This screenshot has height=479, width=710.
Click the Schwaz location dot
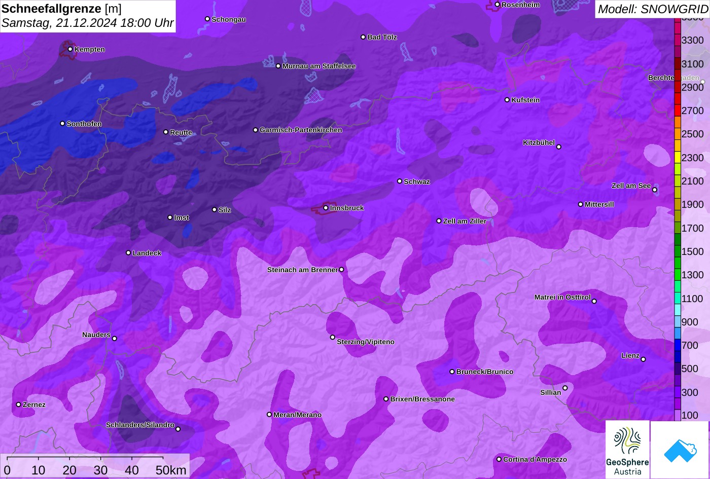click(400, 181)
